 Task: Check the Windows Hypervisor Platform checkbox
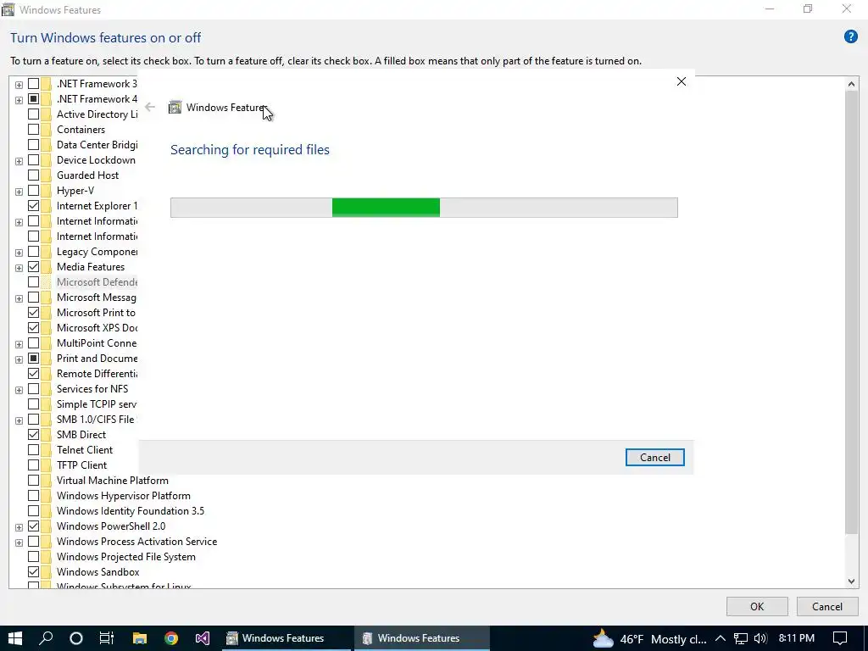click(33, 495)
